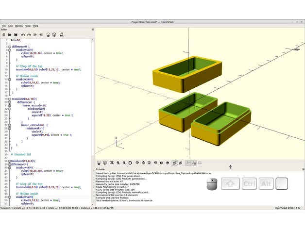This screenshot has width=305, height=229.
Task: Click Preview icon in the editor toolbar
Action: [48, 35]
